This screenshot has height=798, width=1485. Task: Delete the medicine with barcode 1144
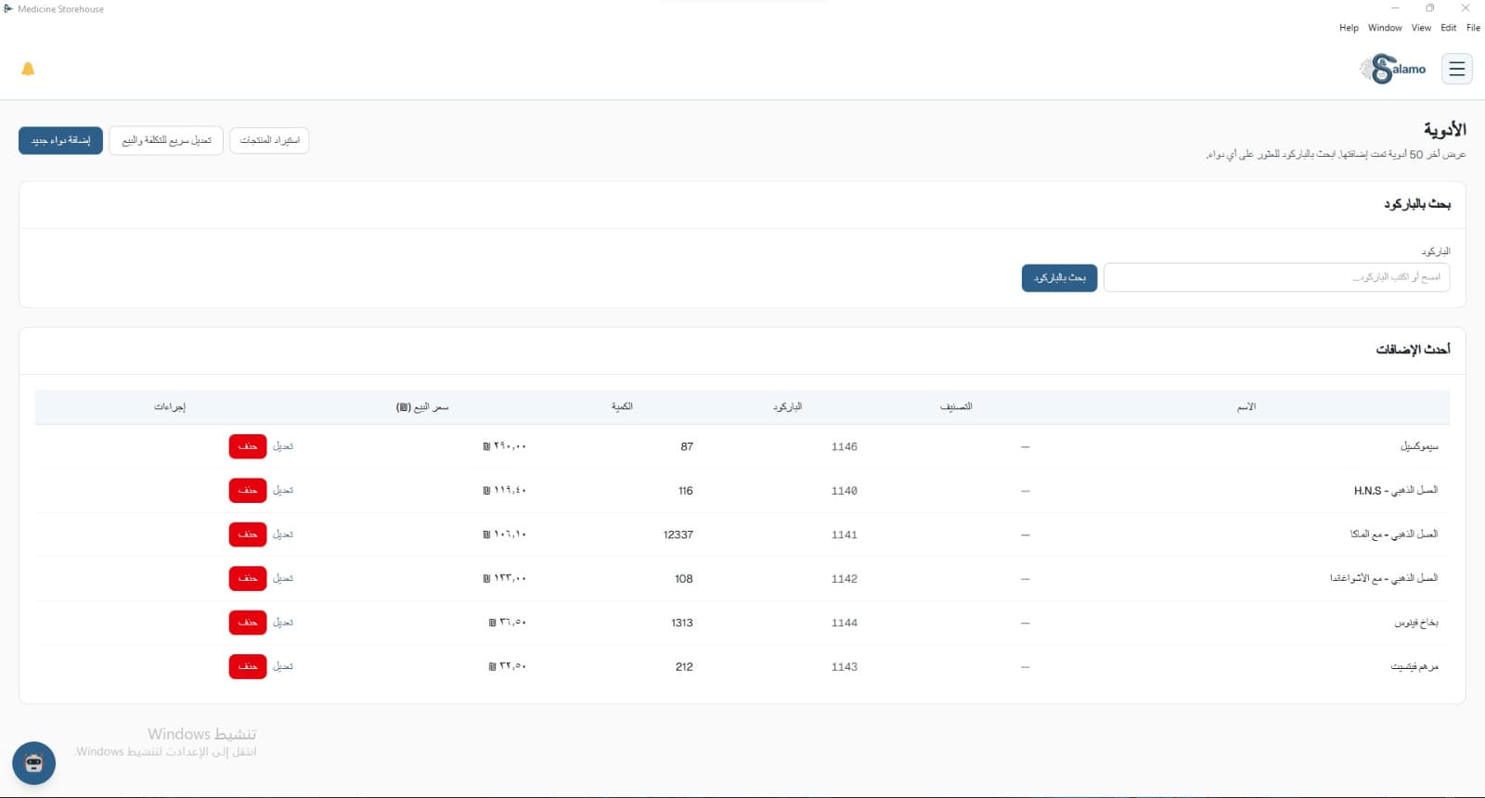tap(248, 623)
